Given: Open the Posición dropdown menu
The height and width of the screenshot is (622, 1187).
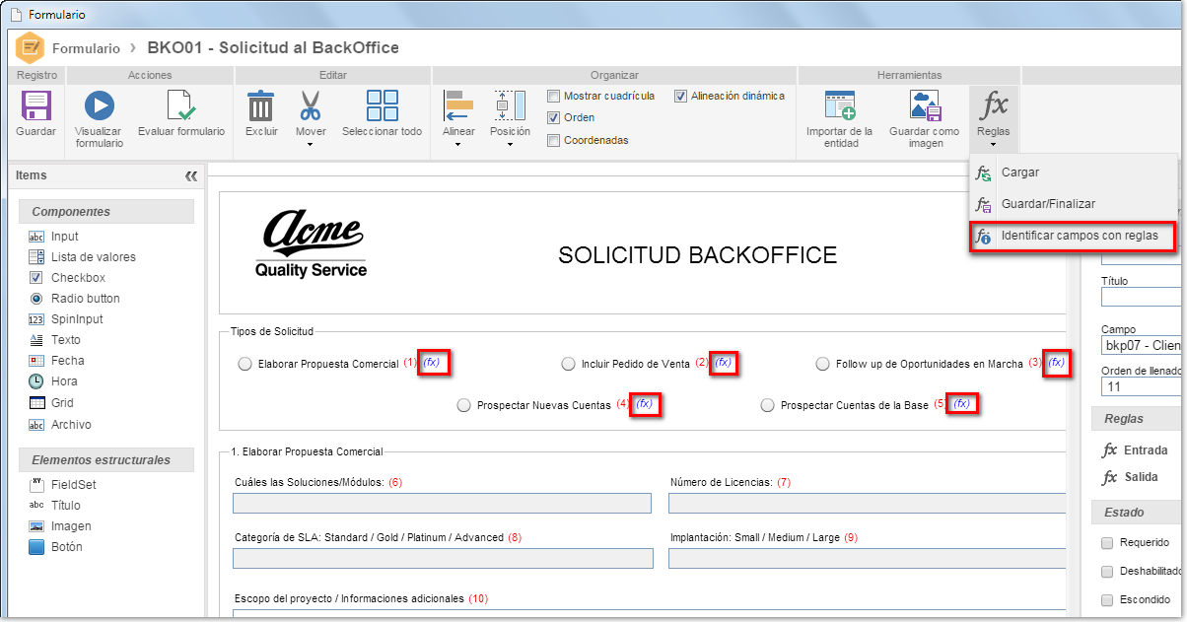Looking at the screenshot, I should pos(510,145).
